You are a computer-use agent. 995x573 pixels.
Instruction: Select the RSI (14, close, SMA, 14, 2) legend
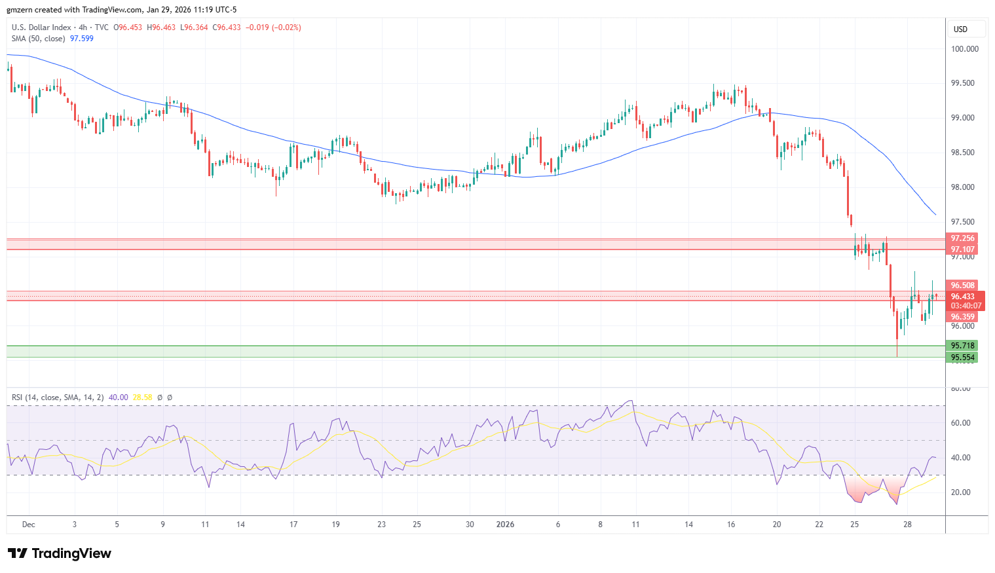(58, 397)
